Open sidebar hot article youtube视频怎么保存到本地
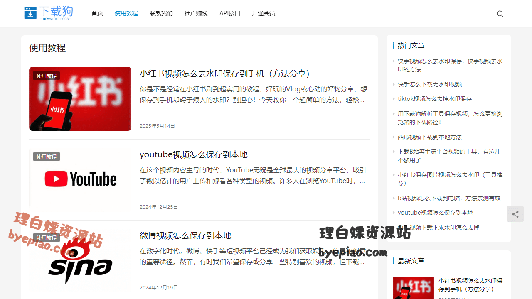This screenshot has width=532, height=299. click(435, 213)
